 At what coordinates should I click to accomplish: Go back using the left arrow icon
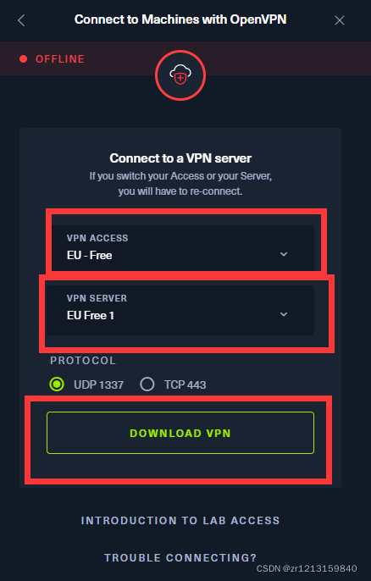point(21,20)
